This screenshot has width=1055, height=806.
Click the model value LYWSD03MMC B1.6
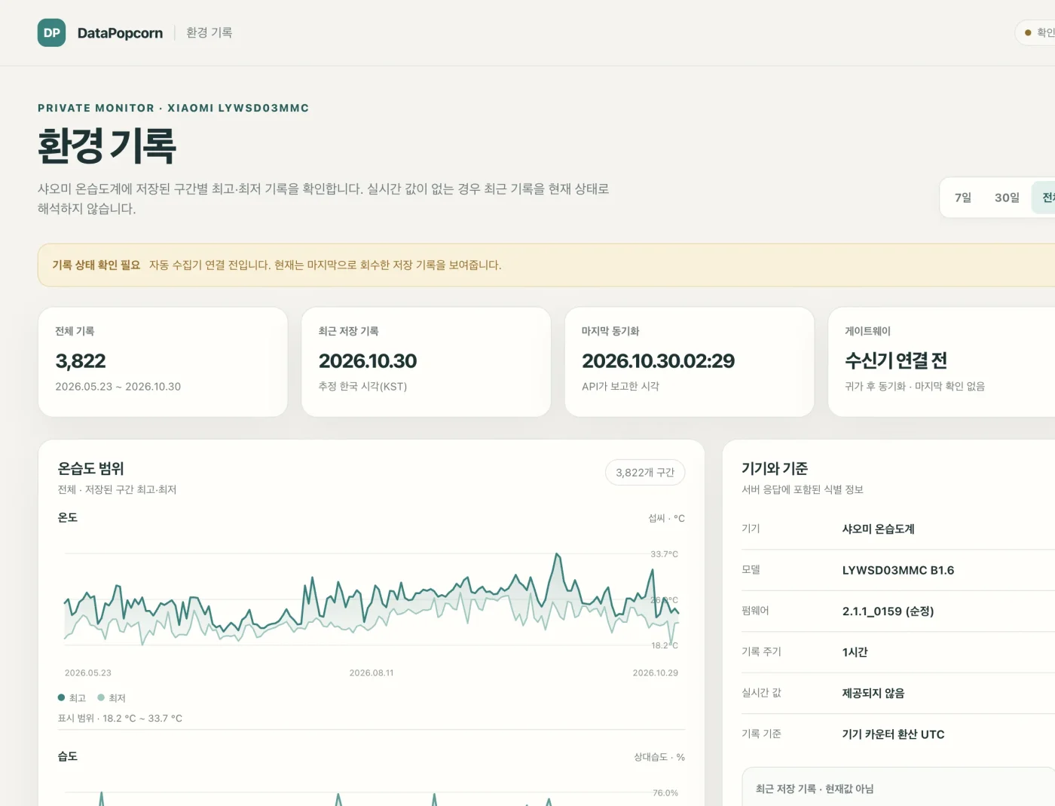(x=898, y=570)
